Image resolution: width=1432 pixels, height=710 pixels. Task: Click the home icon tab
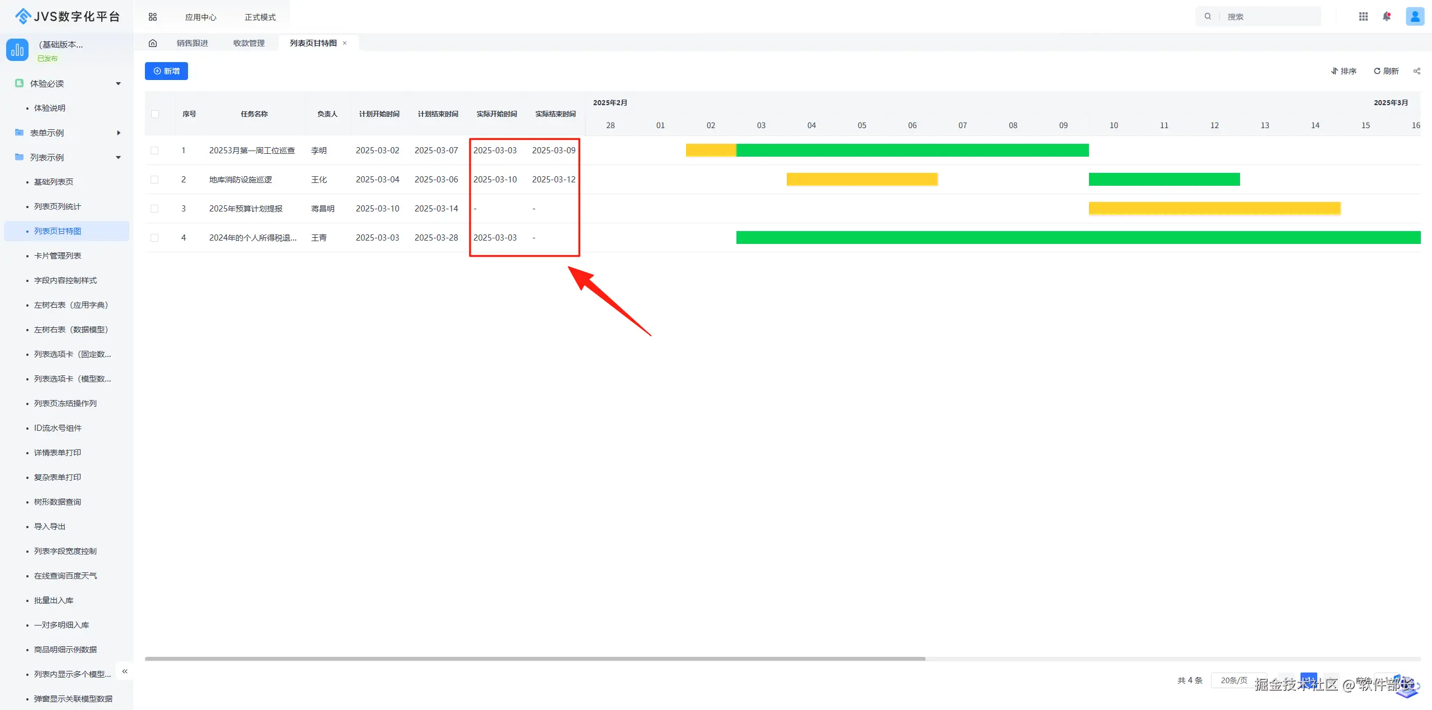153,43
